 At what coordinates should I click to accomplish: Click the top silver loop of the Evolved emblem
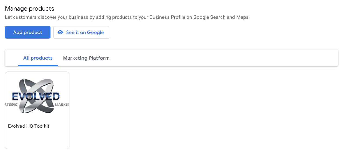coord(37,85)
